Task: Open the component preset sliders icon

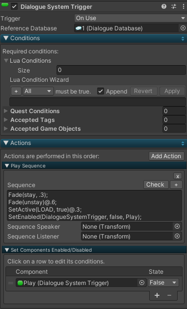Action: 174,6
